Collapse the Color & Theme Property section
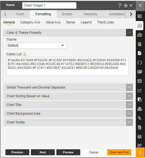The image size is (145, 158). click(x=129, y=33)
